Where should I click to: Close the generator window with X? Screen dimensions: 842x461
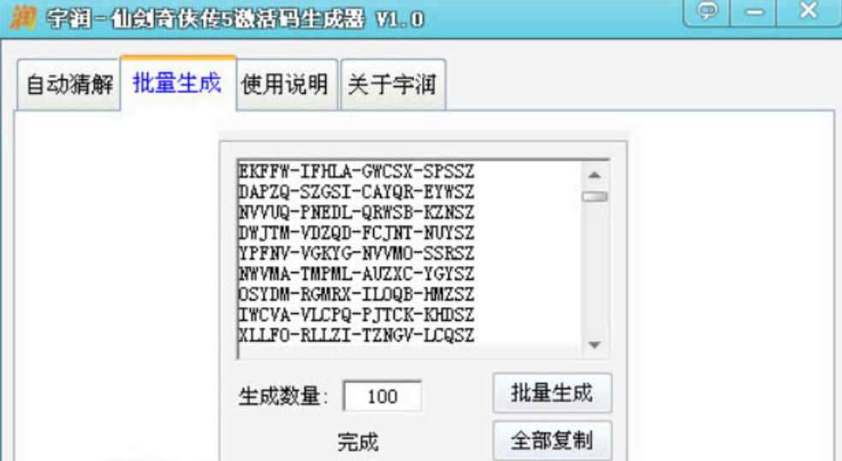click(808, 11)
